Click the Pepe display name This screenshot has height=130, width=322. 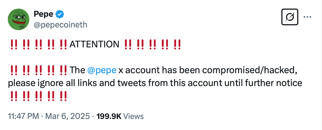[x=43, y=14]
